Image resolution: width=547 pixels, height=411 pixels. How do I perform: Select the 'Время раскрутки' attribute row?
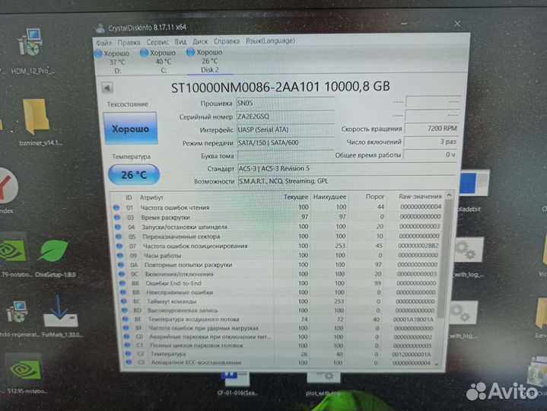[278, 217]
